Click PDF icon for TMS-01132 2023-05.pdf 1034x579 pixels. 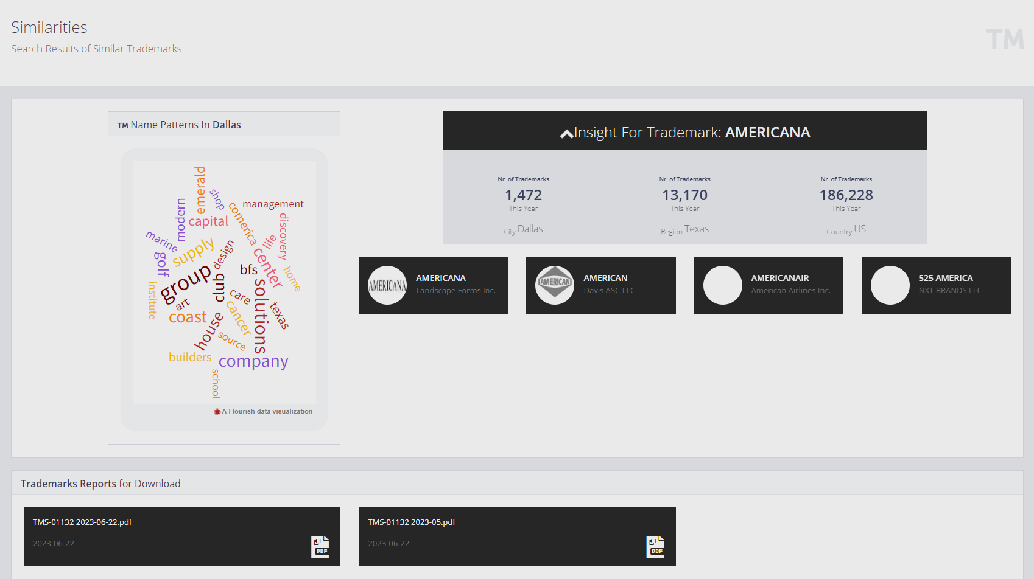tap(655, 547)
